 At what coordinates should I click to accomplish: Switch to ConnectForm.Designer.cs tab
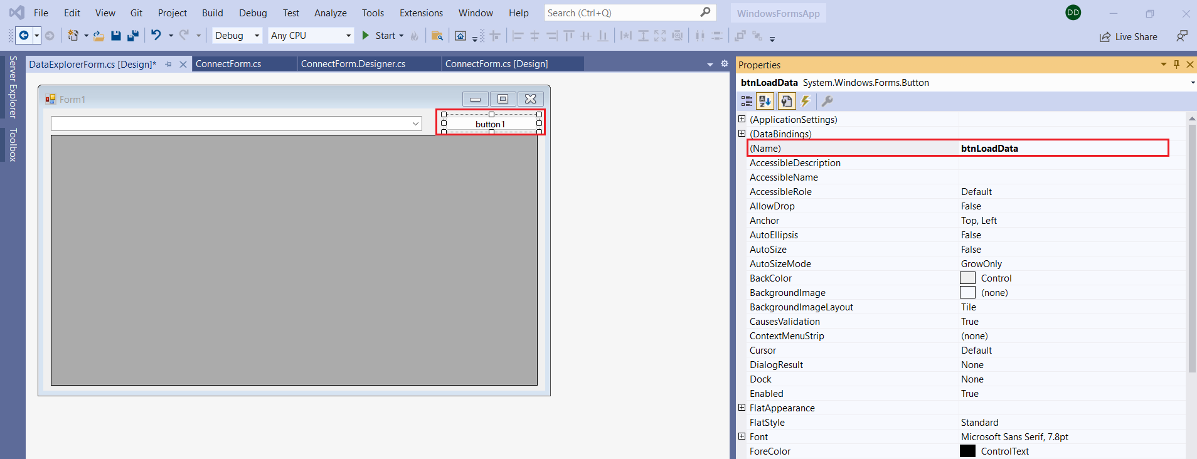click(x=353, y=64)
